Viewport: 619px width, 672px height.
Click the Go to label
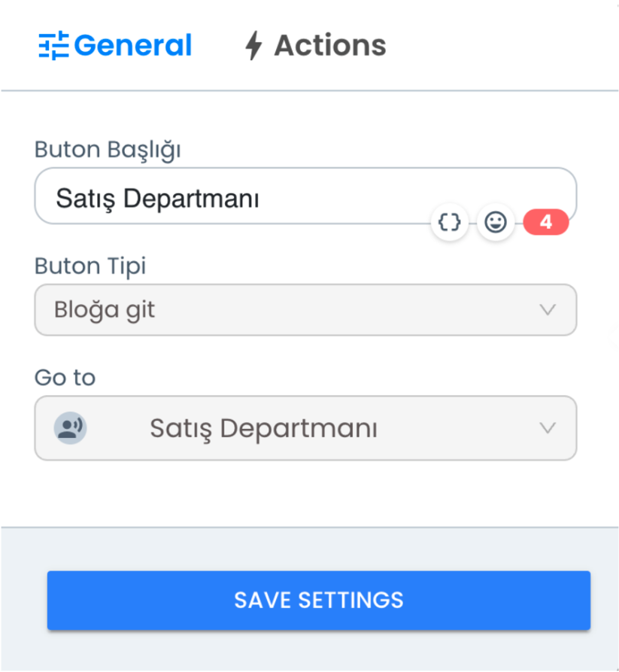click(65, 378)
